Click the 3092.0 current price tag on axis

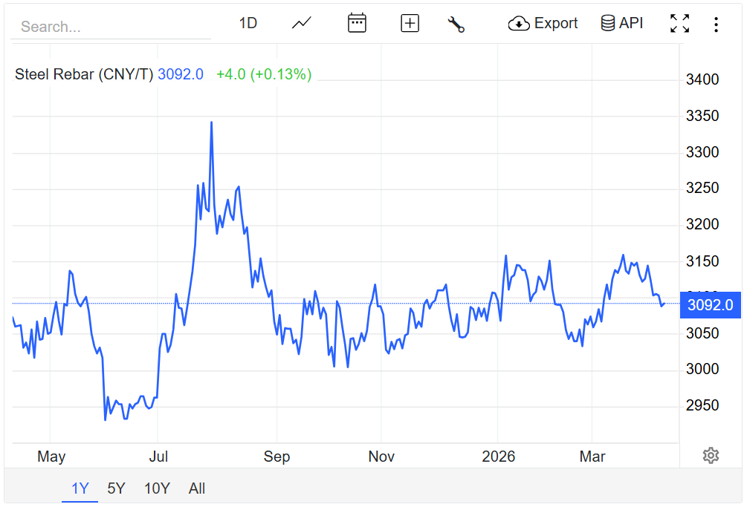710,304
